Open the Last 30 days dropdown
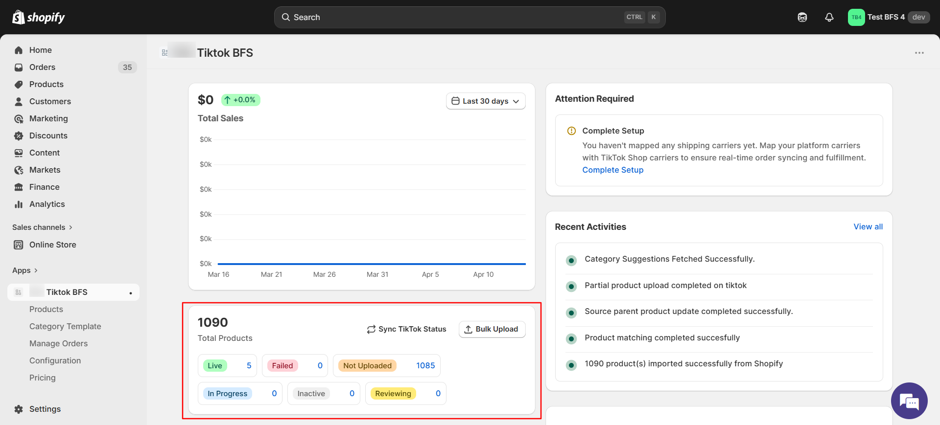This screenshot has height=425, width=940. [485, 101]
